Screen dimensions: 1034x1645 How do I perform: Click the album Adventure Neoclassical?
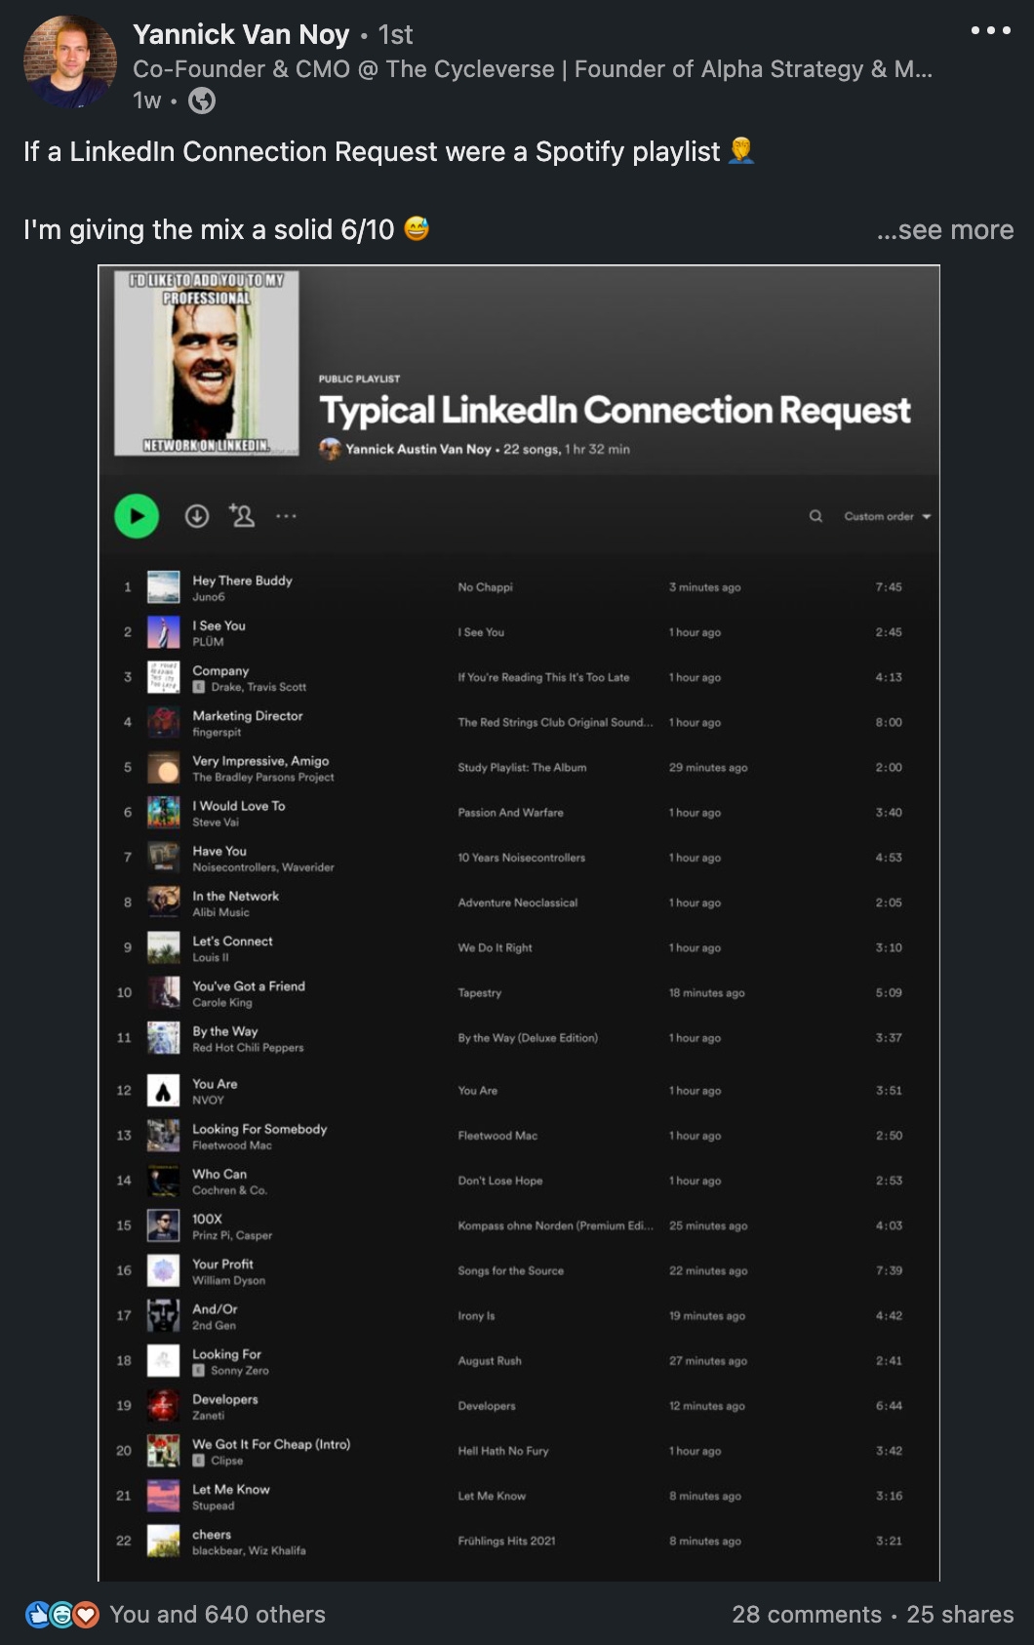coord(517,903)
